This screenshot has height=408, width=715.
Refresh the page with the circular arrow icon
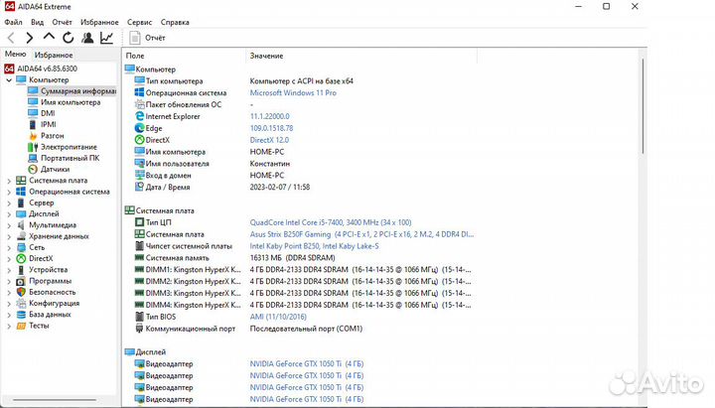pyautogui.click(x=69, y=38)
